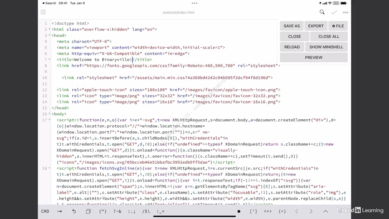Screen dimensions: 389x219
Task: Tap the battery status icon
Action: (x=344, y=3)
